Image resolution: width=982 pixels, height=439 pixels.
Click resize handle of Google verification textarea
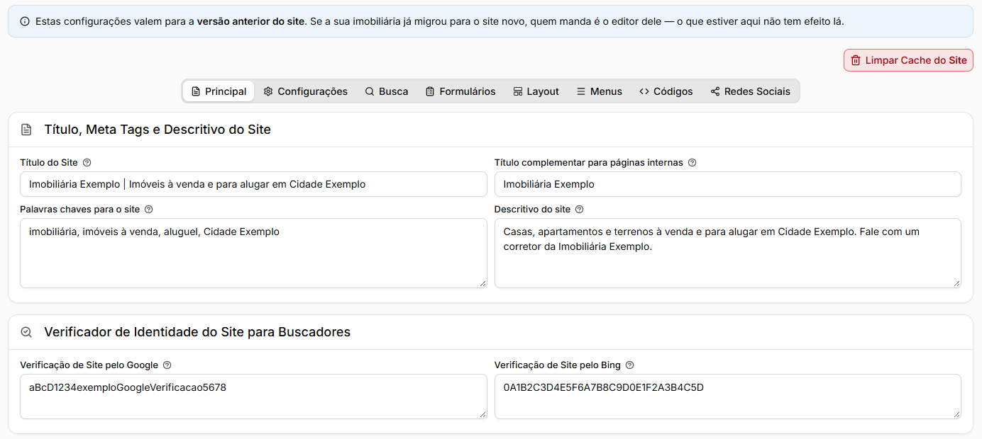[x=482, y=414]
